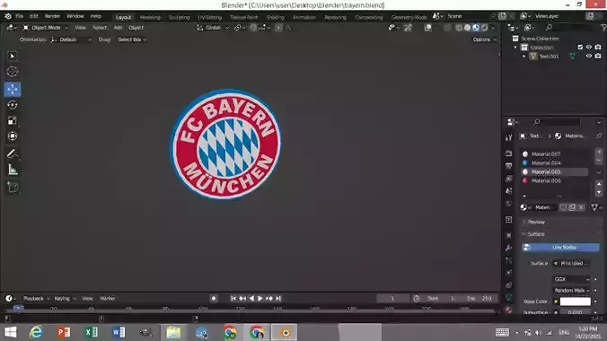This screenshot has width=607, height=341.
Task: Disable Collection in renders camera icon
Action: [x=598, y=48]
